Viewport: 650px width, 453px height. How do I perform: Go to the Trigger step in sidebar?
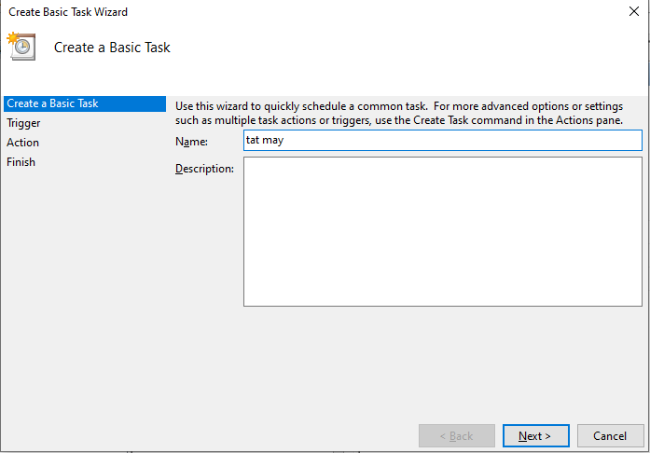pyautogui.click(x=23, y=123)
